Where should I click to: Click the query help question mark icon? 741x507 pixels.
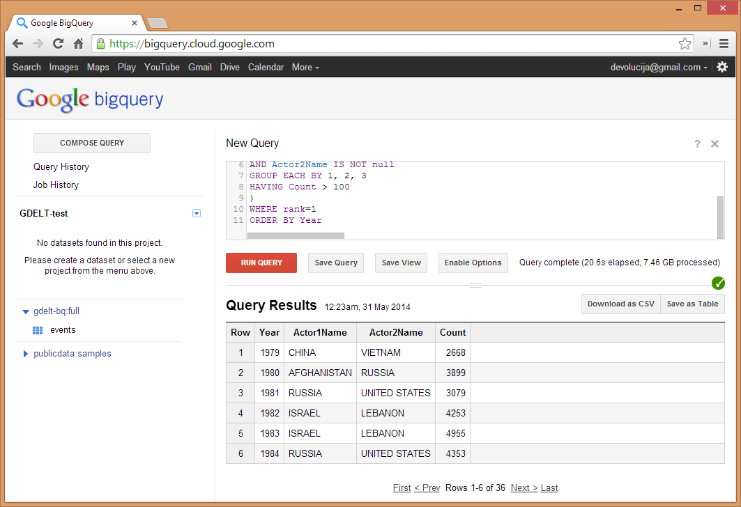pyautogui.click(x=697, y=144)
